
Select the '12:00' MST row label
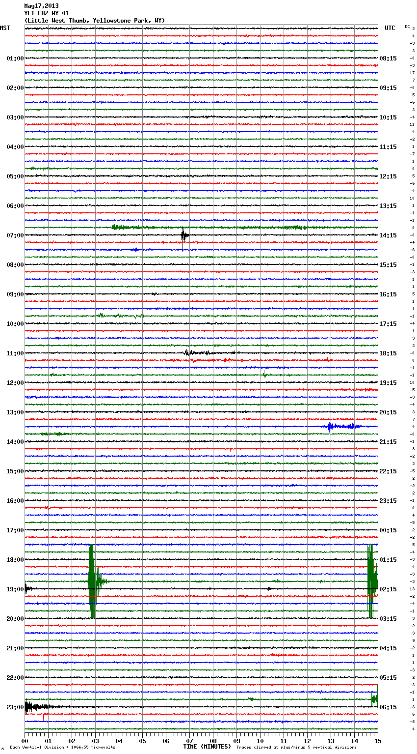[x=15, y=383]
